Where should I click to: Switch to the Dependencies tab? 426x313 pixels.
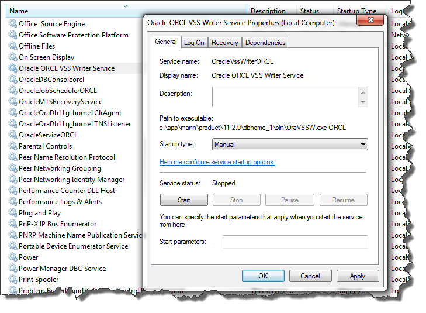pyautogui.click(x=265, y=43)
